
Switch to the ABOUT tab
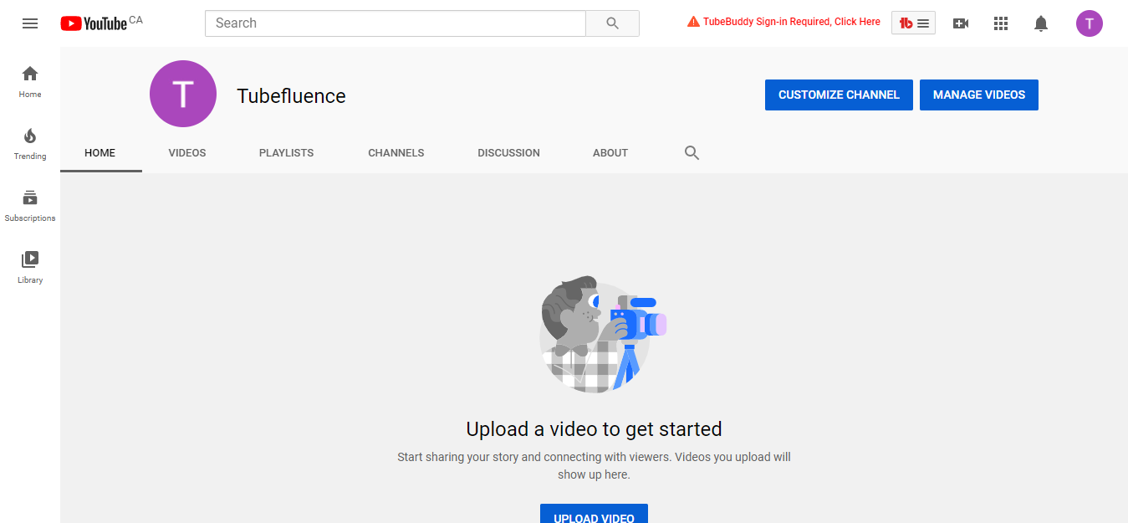(610, 153)
